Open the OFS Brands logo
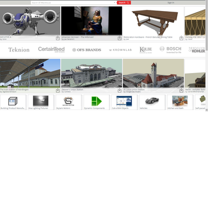 click(x=87, y=50)
